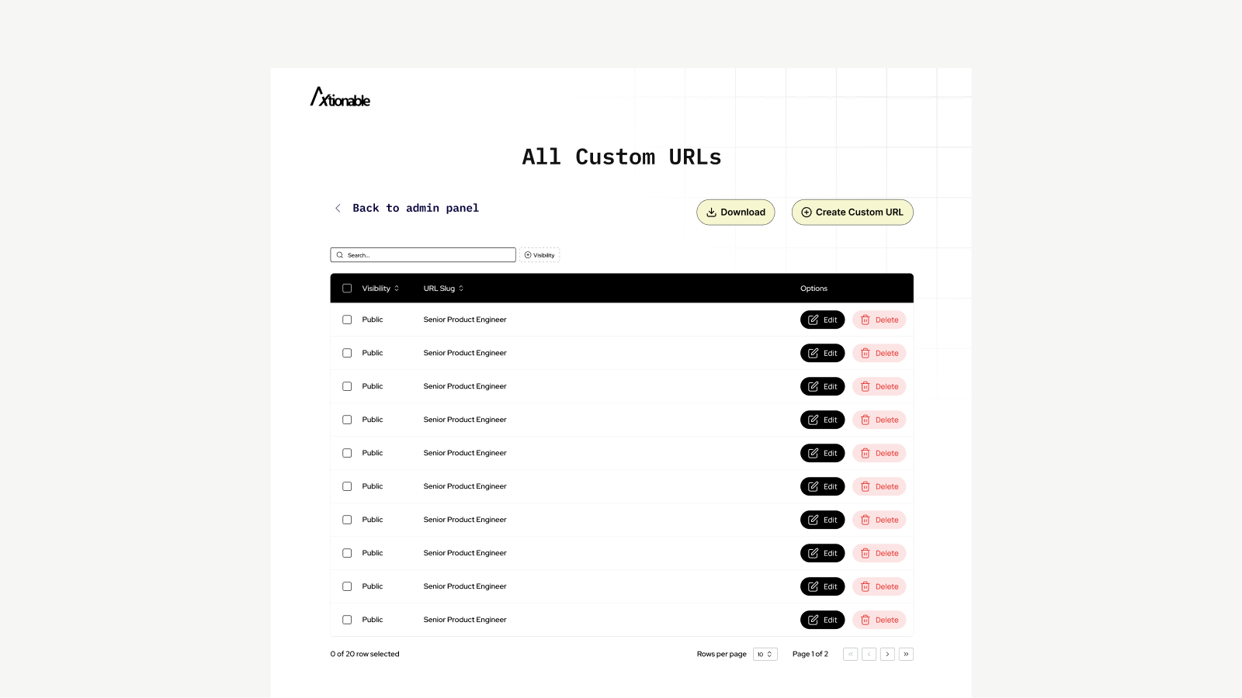This screenshot has height=698, width=1242.
Task: Click the Edit pencil icon on the last row
Action: (x=813, y=620)
